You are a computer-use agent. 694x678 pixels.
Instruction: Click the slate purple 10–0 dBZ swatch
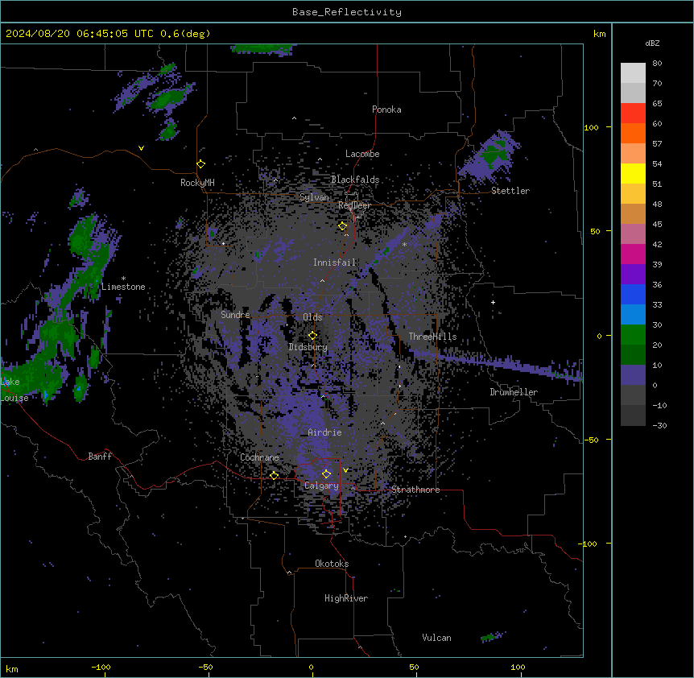click(x=633, y=375)
